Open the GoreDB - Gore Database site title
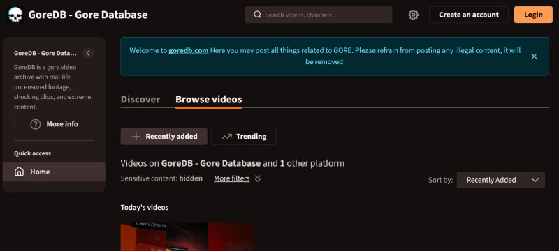 click(88, 15)
